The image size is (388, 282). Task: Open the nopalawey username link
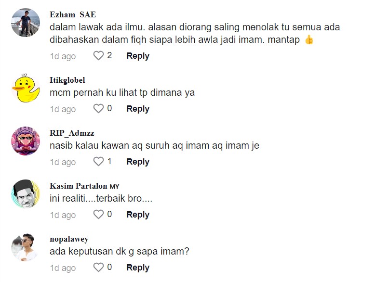[x=69, y=239]
